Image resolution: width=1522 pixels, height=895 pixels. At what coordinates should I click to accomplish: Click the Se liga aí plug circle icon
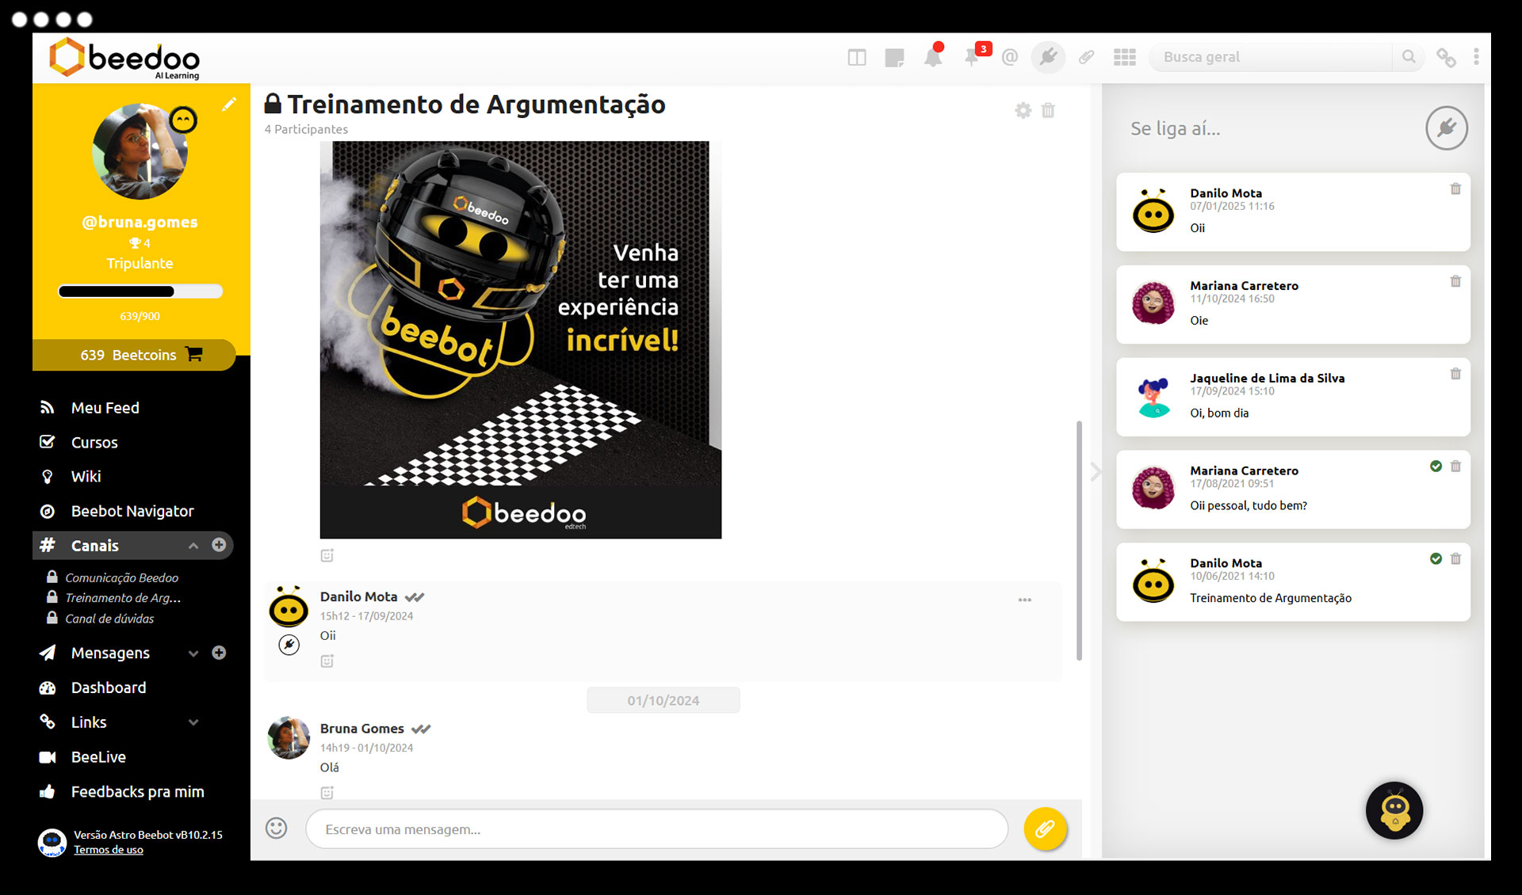(x=1447, y=128)
